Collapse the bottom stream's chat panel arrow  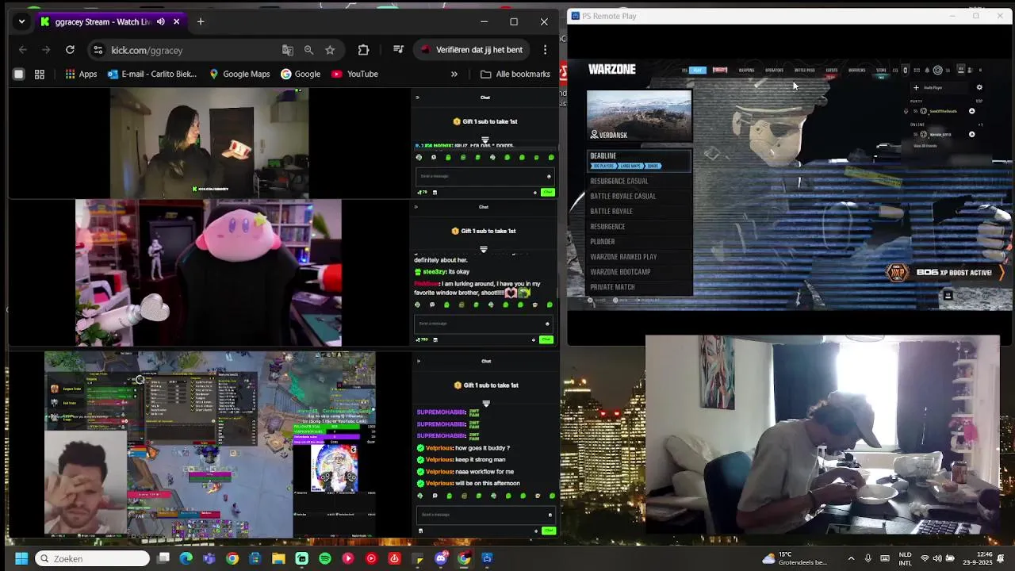[419, 361]
